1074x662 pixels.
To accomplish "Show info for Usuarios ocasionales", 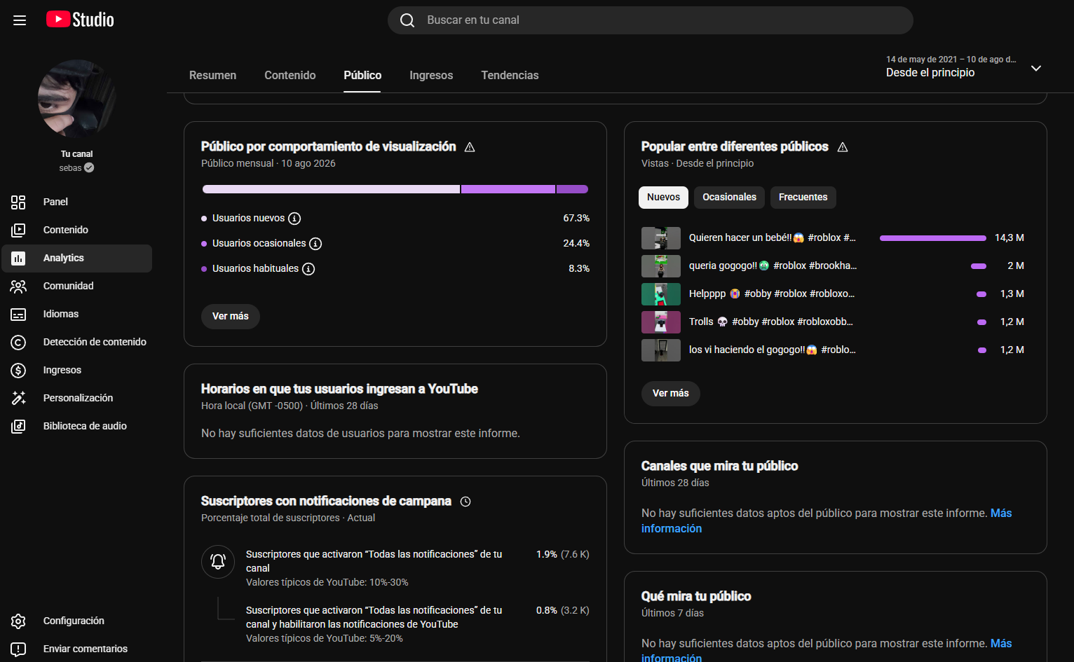I will click(315, 244).
